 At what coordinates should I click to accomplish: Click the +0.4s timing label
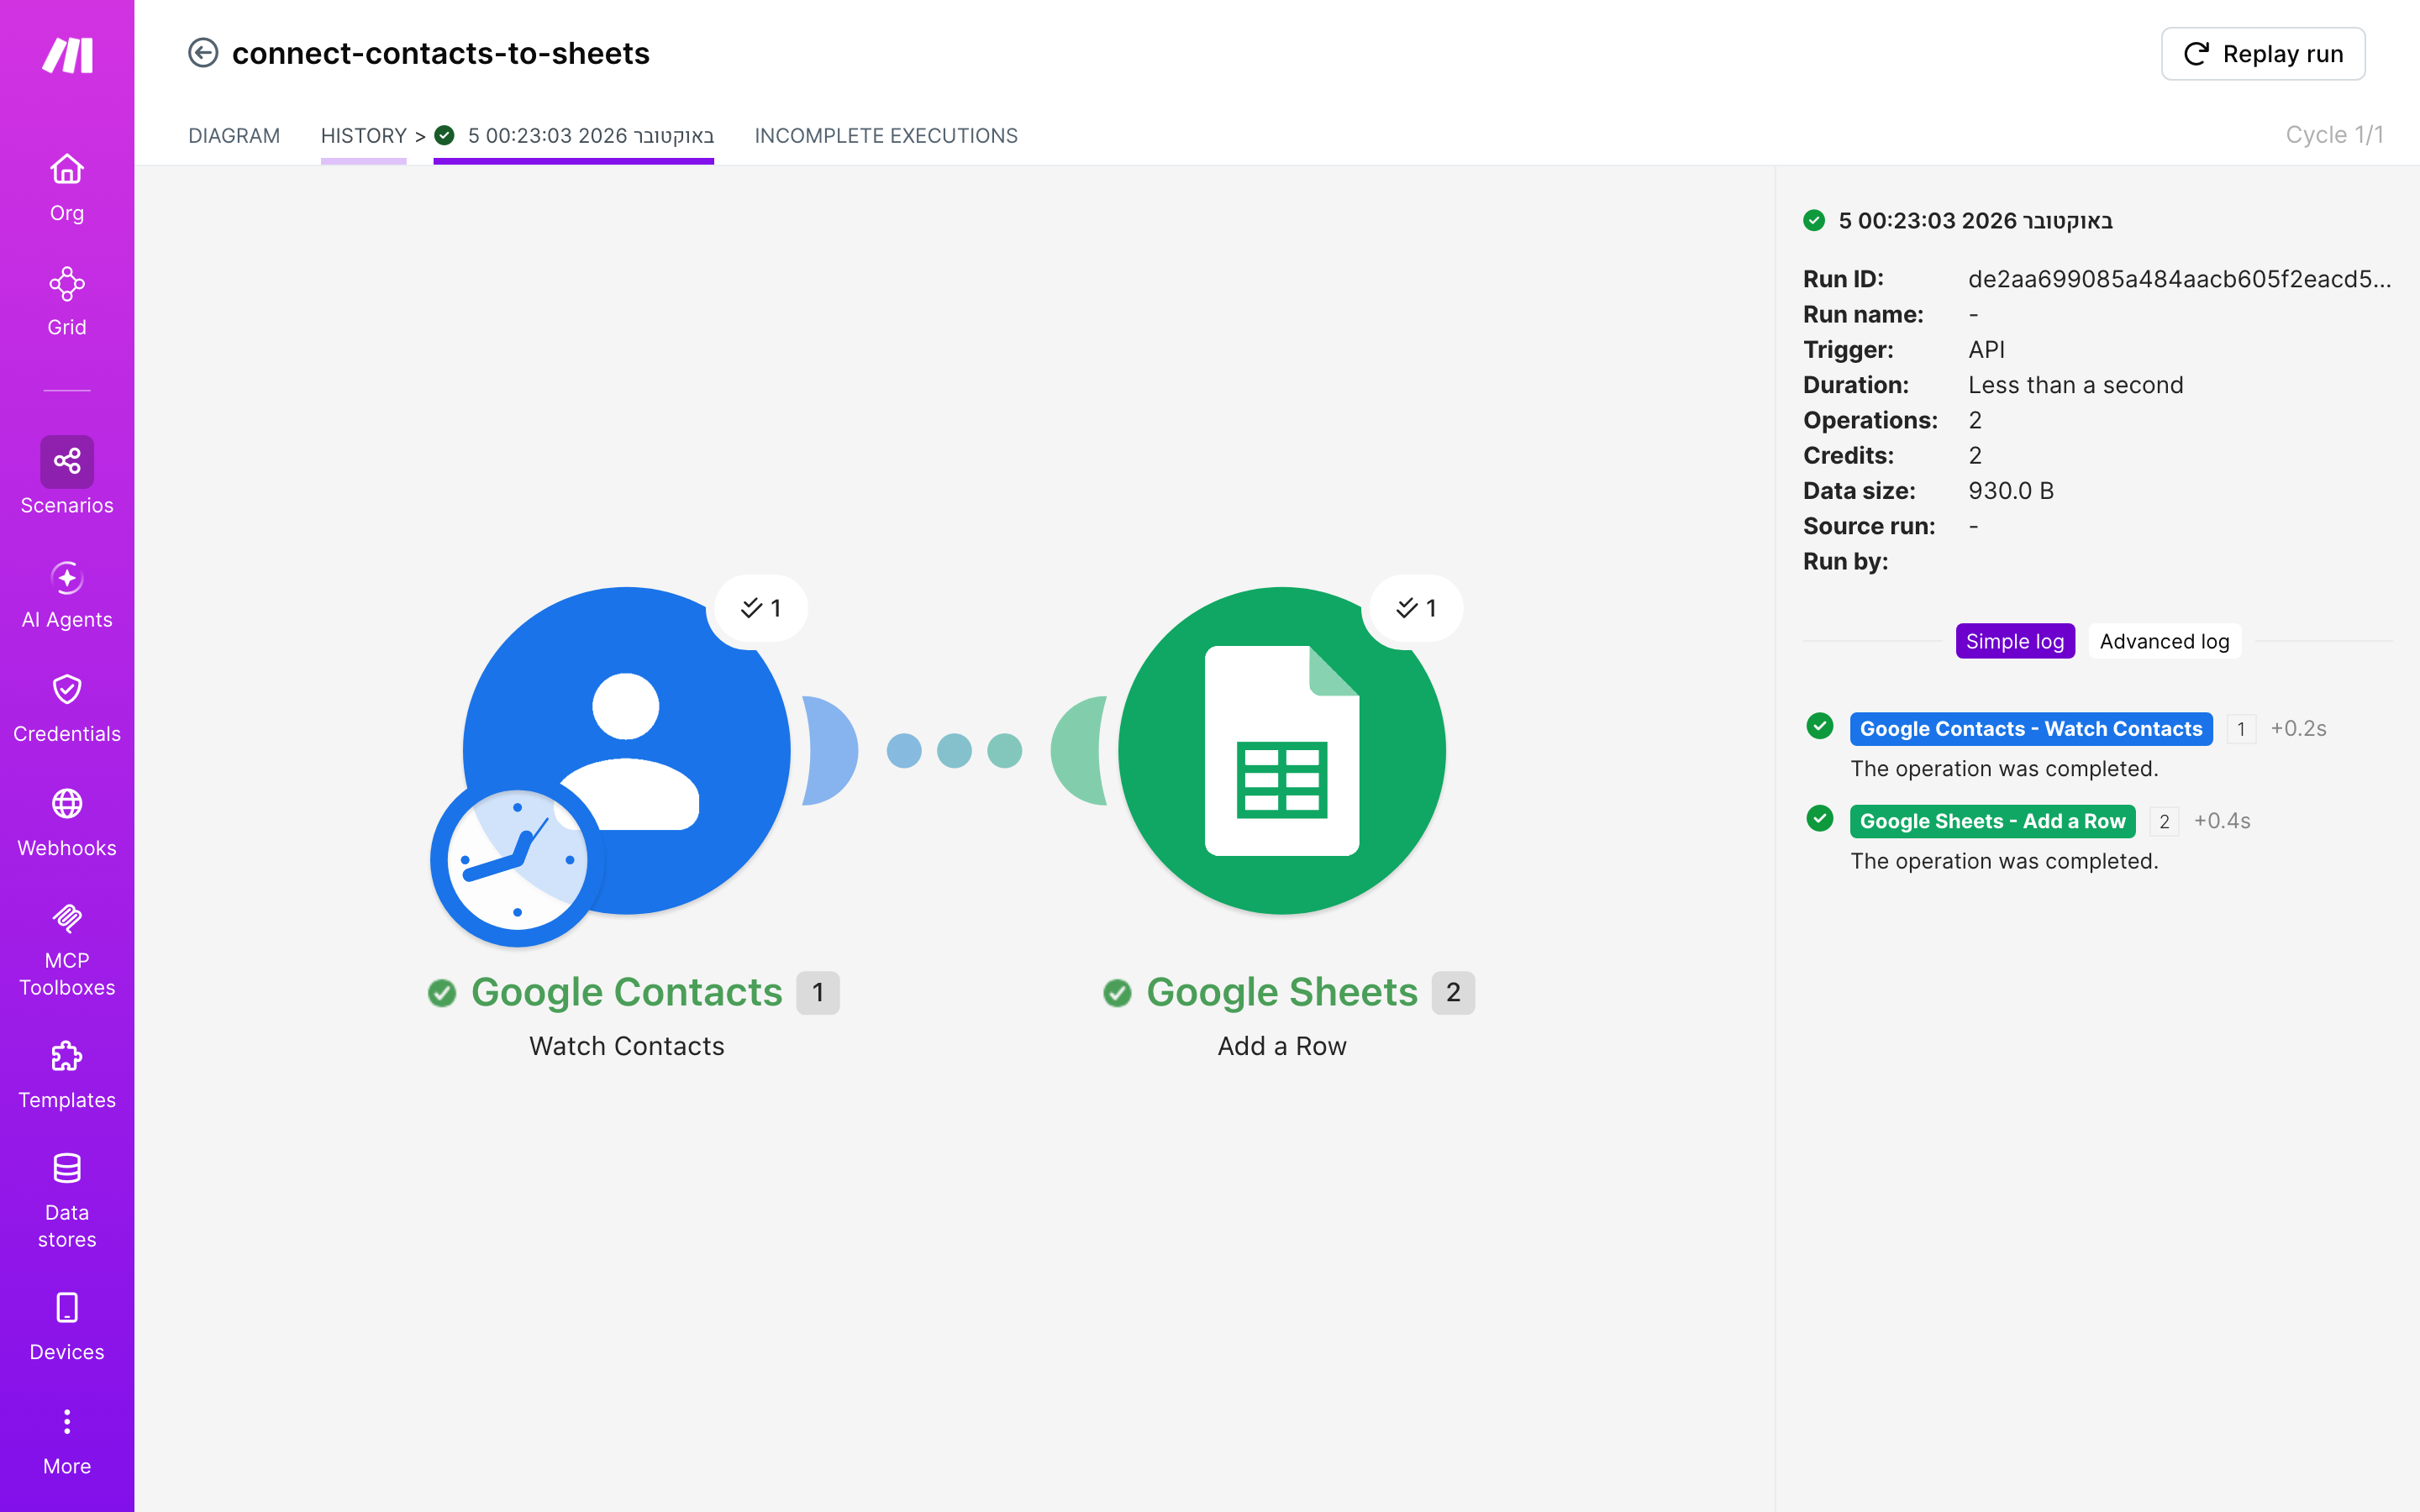2221,821
